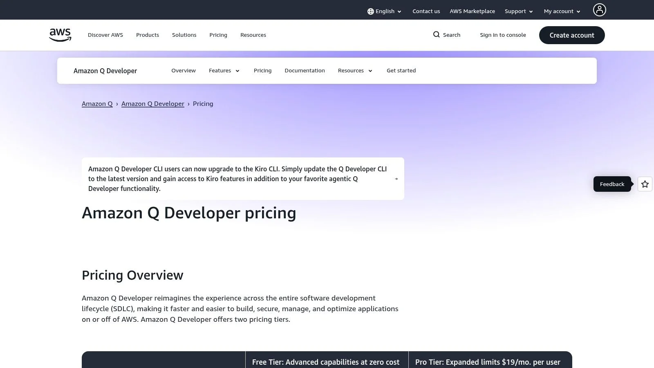Expand the Resources dropdown in Amazon Q Developer bar
654x368 pixels.
point(355,71)
